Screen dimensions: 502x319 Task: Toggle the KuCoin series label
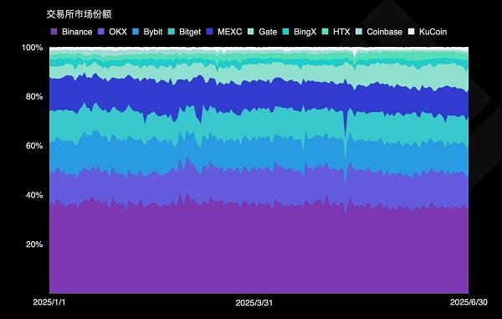pos(433,32)
